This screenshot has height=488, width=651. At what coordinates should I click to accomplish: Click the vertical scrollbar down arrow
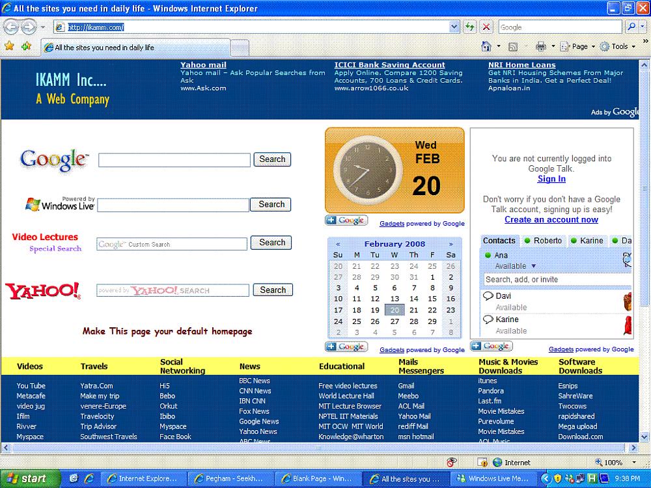click(644, 437)
